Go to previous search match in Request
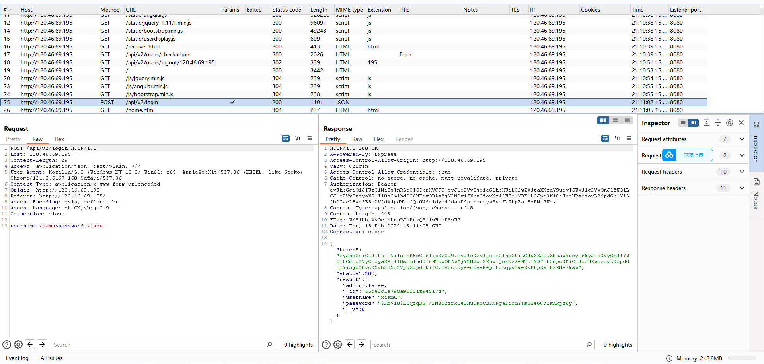764x364 pixels. (x=30, y=345)
